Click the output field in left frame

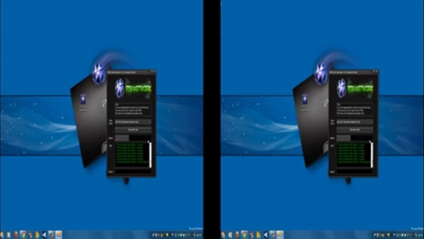pos(133,172)
